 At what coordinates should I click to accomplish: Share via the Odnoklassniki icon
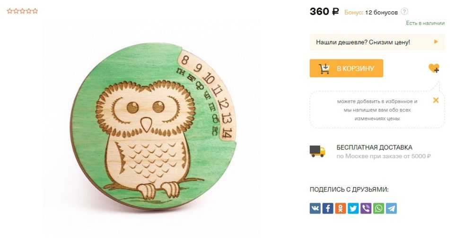coord(341,208)
